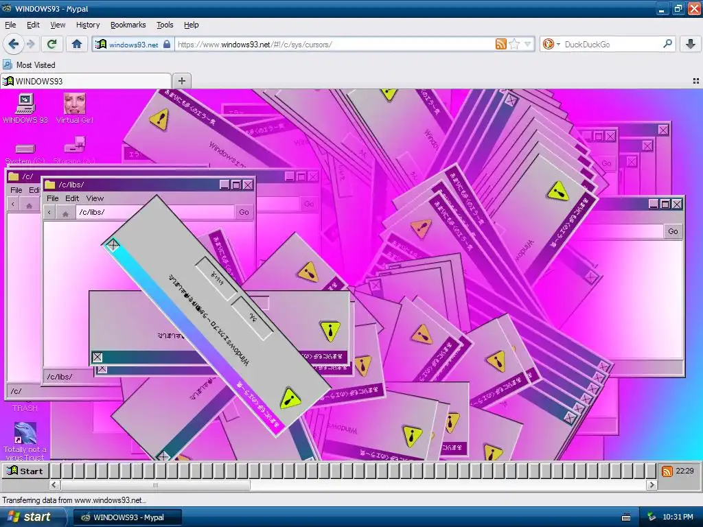Open the WINDOWS 93 computer desktop icon
Image resolution: width=703 pixels, height=527 pixels.
tap(25, 108)
